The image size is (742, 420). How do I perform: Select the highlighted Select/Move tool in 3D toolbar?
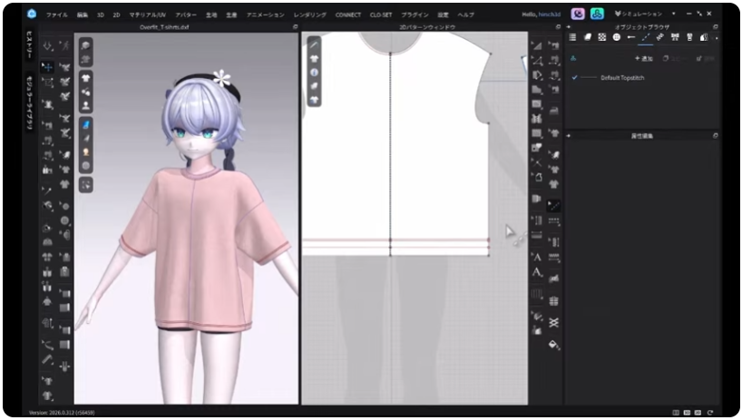click(47, 67)
